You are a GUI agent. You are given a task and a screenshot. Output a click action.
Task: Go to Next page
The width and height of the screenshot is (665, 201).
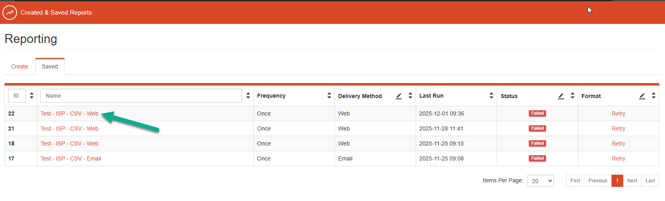(x=632, y=181)
